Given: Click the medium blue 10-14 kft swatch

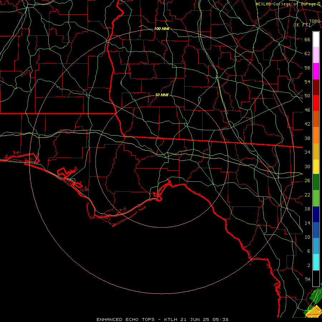Looking at the screenshot, I should 316,230.
